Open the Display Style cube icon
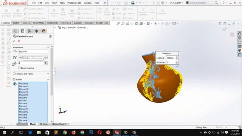The width and height of the screenshot is (242, 136). click(x=148, y=23)
